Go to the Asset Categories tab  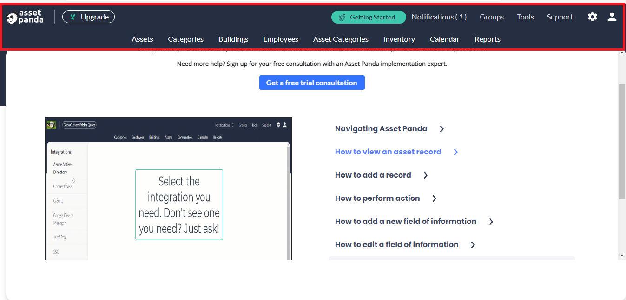point(341,39)
